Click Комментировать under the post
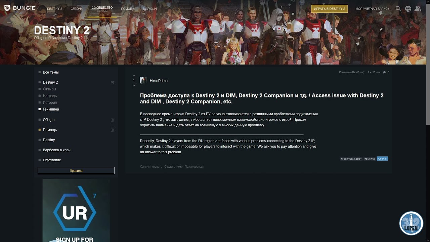The width and height of the screenshot is (430, 242). click(x=151, y=167)
